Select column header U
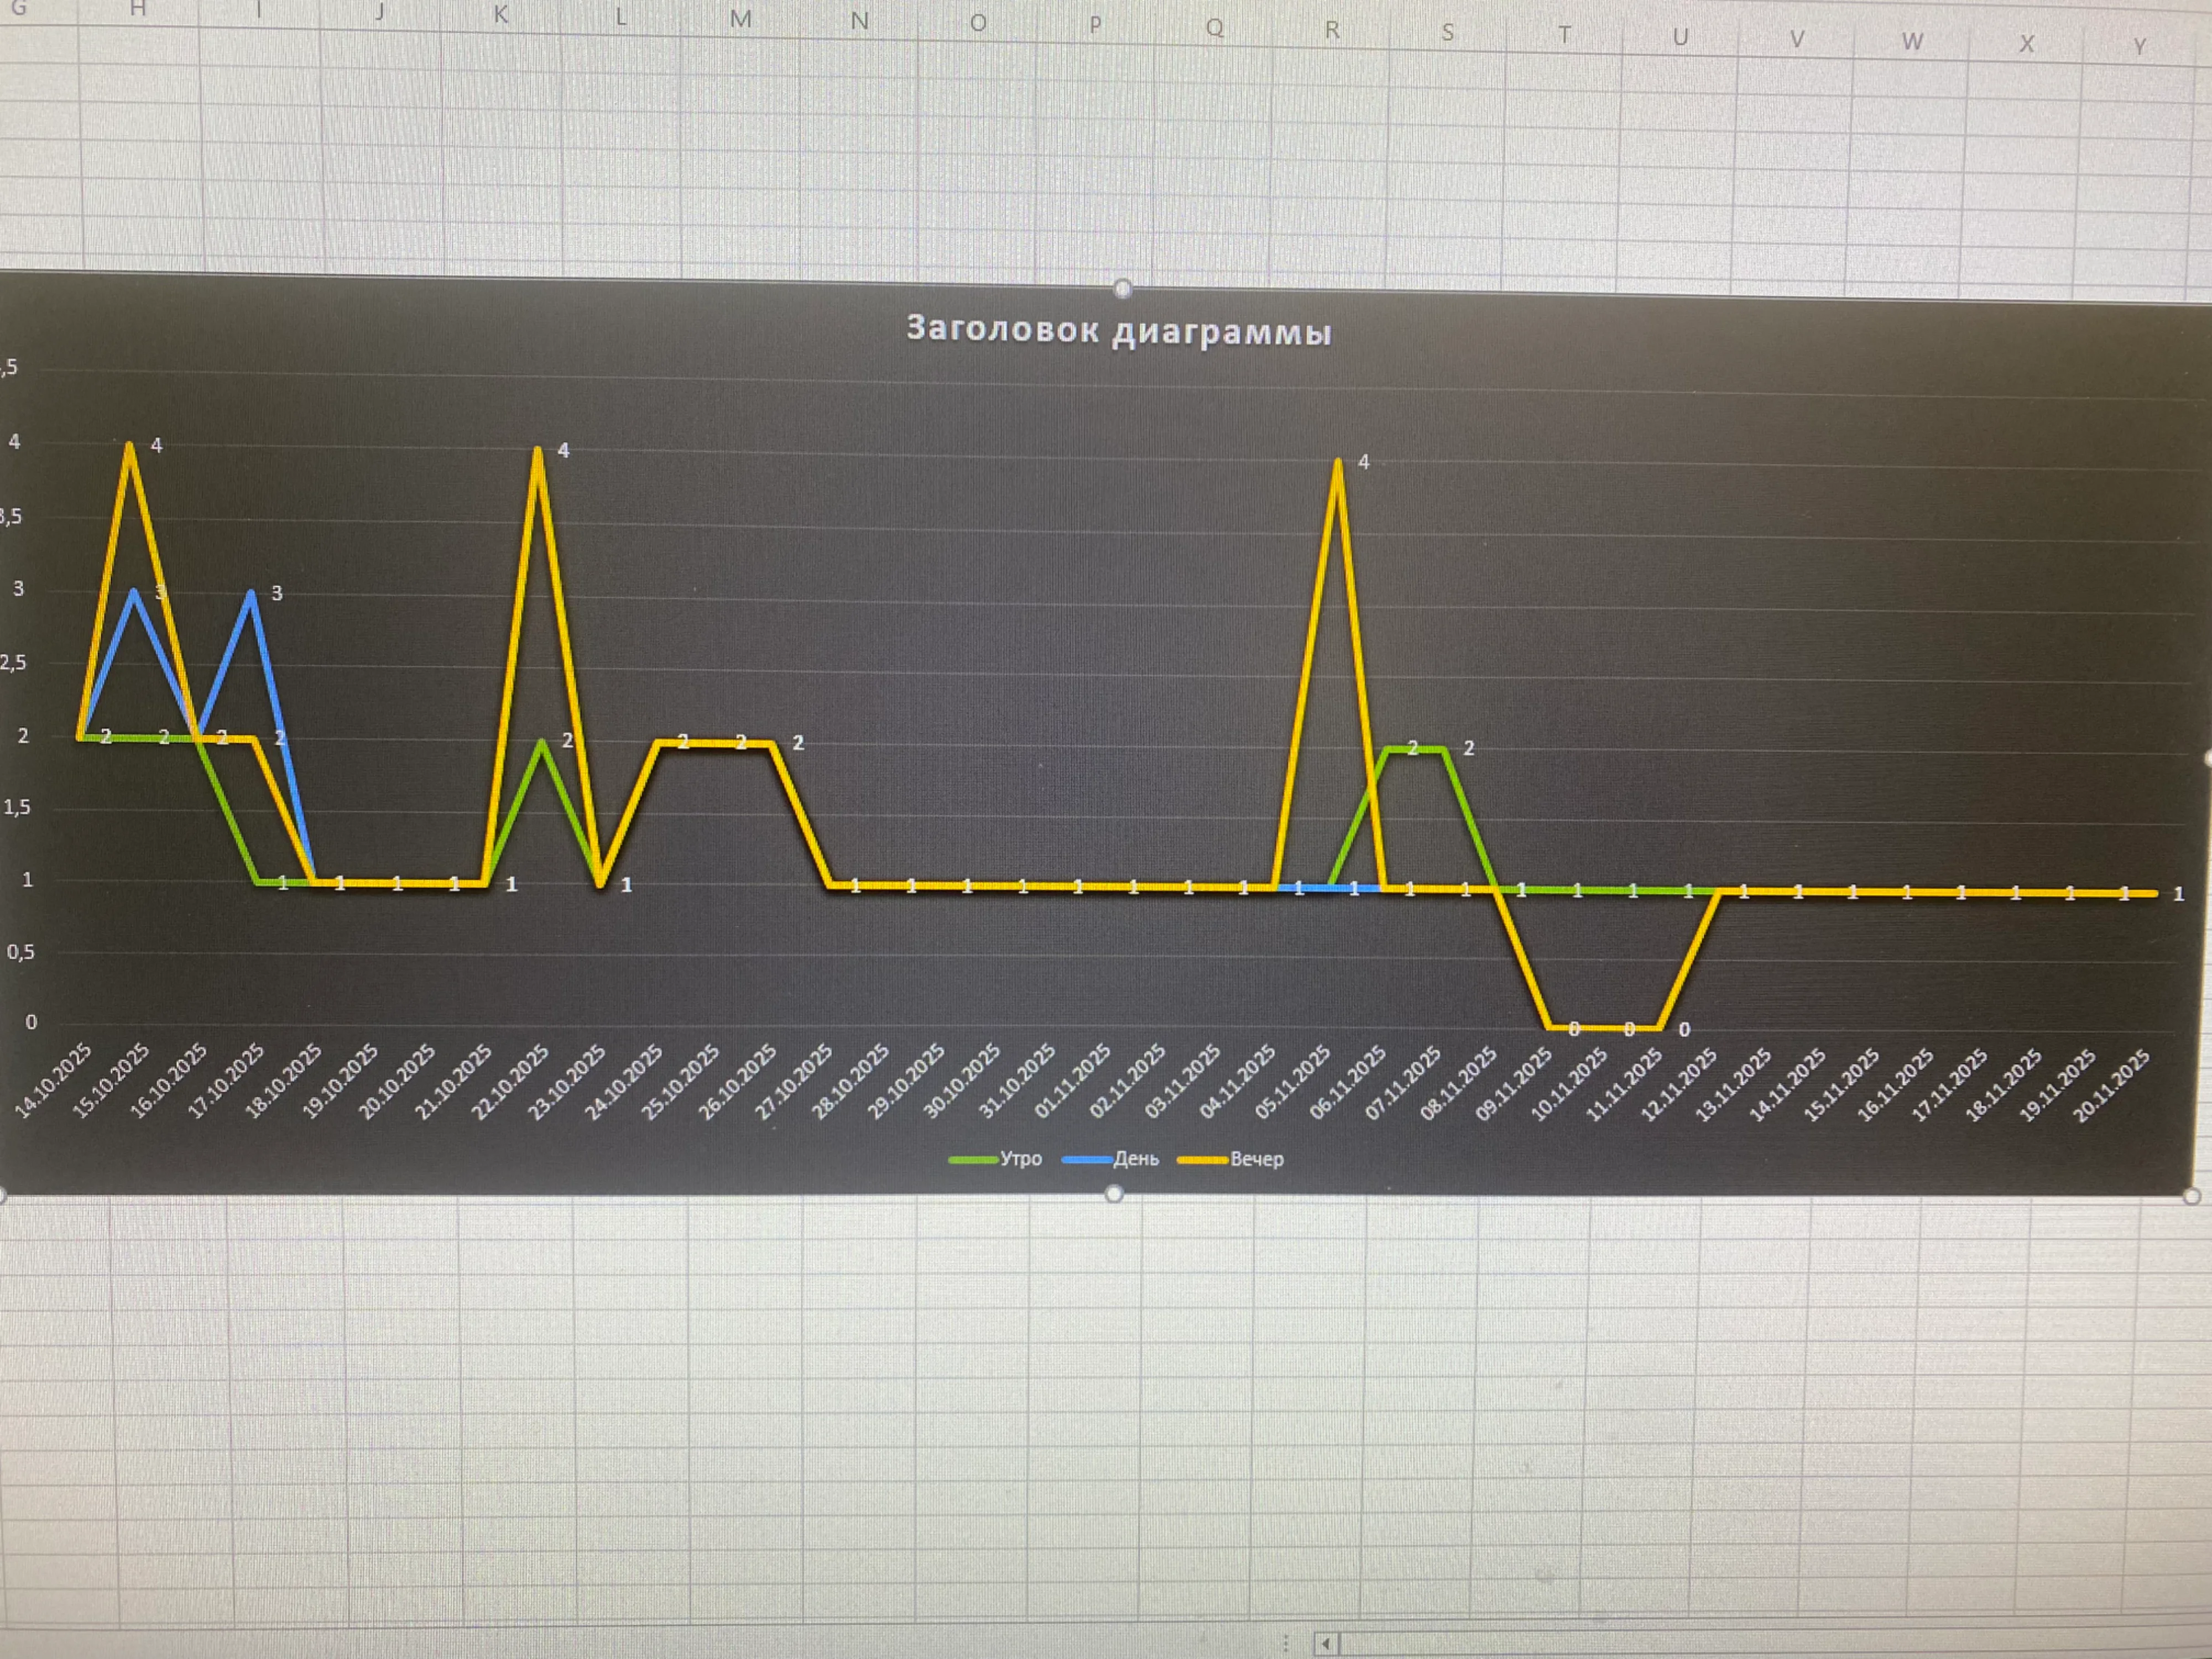The height and width of the screenshot is (1659, 2212). point(1680,37)
